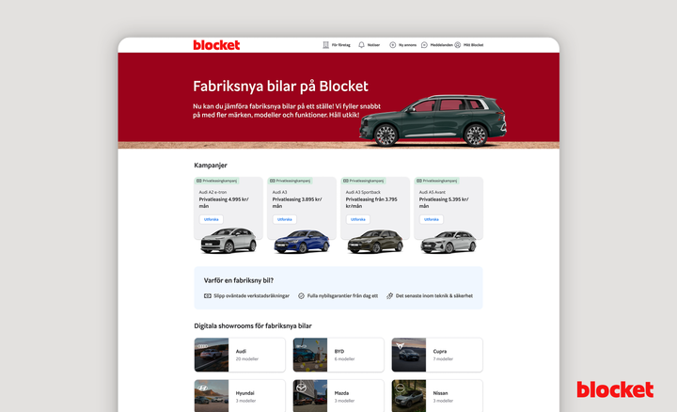Click the silver Audi A2 e-tron car image
This screenshot has width=677, height=412.
pyautogui.click(x=228, y=241)
